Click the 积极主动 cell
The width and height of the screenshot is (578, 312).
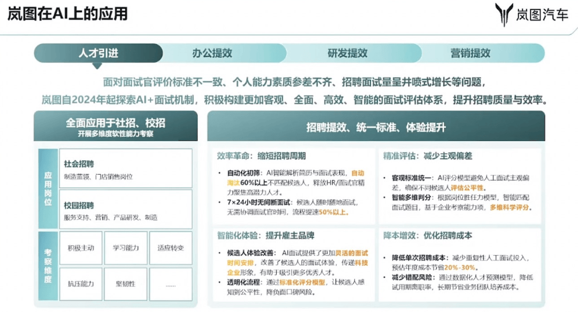coord(81,248)
